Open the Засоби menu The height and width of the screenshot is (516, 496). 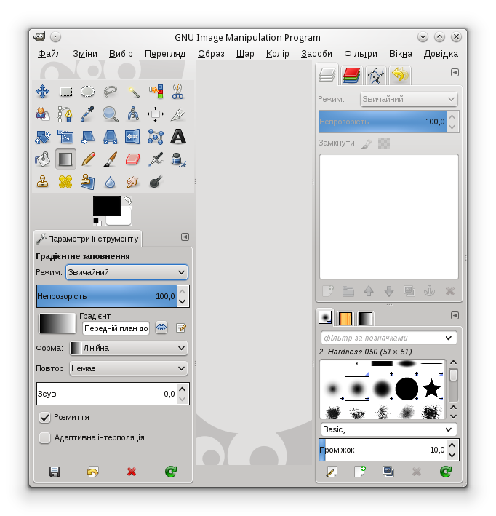317,54
